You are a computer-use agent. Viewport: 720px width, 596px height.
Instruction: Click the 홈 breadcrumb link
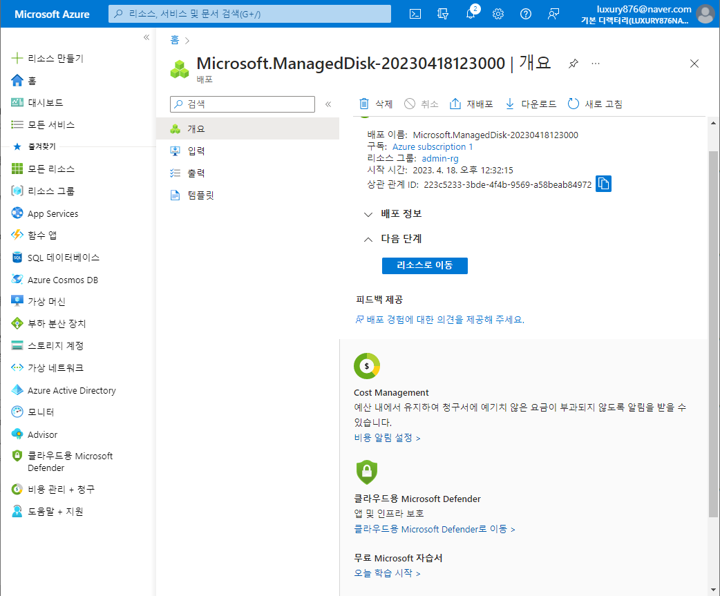[175, 40]
